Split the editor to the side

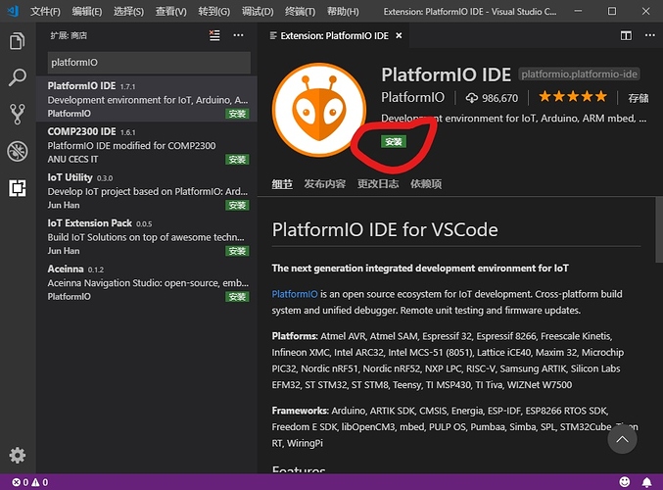click(x=626, y=35)
